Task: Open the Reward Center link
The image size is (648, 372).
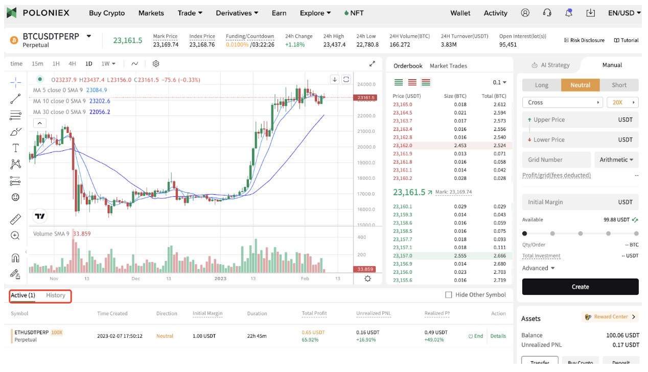Action: [610, 317]
